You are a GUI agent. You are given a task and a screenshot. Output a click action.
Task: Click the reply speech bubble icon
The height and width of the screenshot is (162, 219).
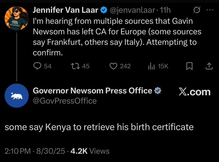(37, 66)
